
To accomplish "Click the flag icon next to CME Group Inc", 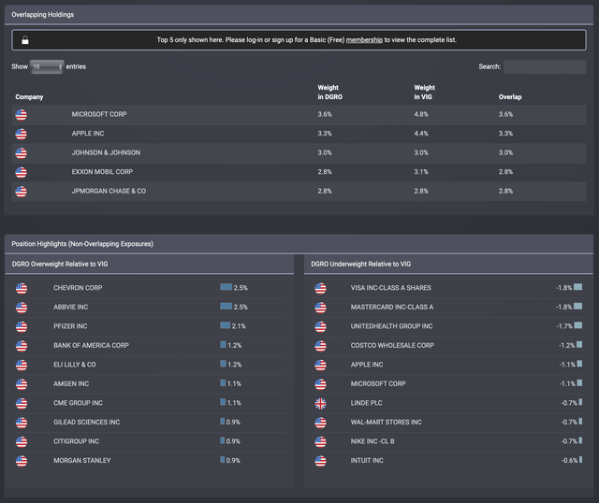I will (22, 403).
